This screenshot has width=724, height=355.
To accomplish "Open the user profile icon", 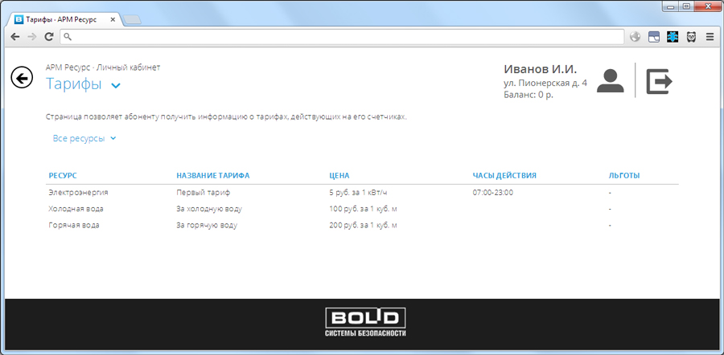I will tap(611, 82).
